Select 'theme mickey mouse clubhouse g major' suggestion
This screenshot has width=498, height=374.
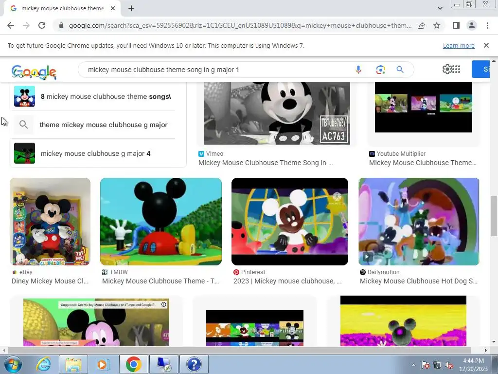(93, 125)
